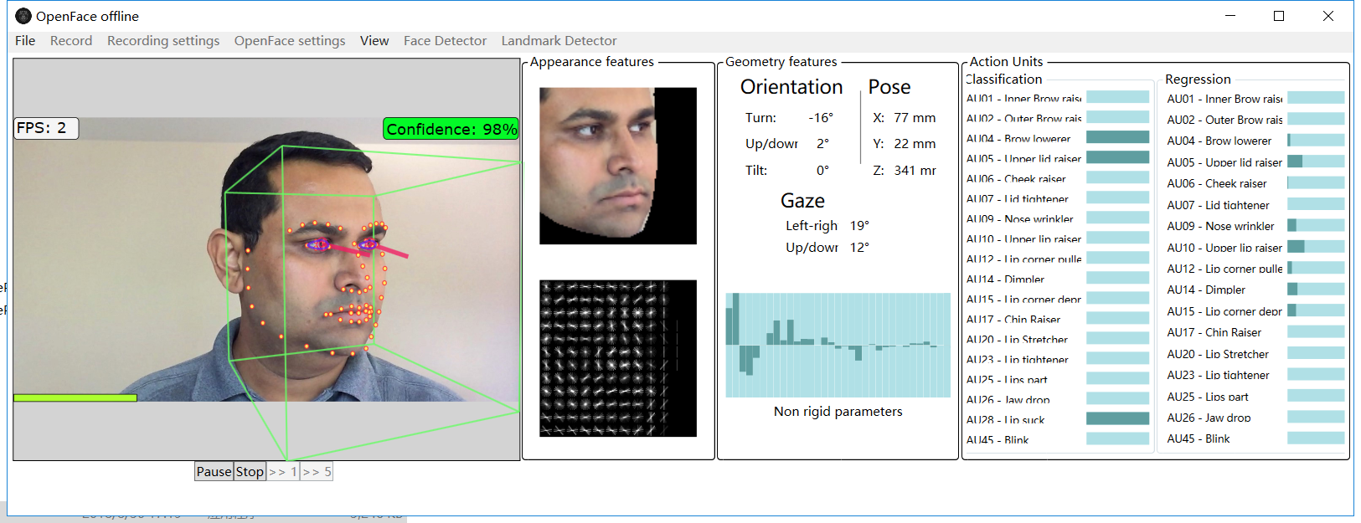Click Regression AU20 - Lip Stretcher label

1218,354
